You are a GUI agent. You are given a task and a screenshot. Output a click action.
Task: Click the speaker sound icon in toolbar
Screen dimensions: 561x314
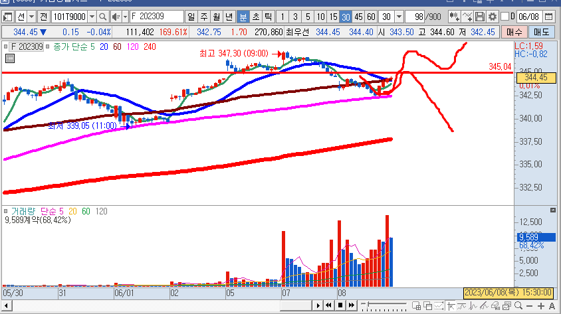click(117, 17)
